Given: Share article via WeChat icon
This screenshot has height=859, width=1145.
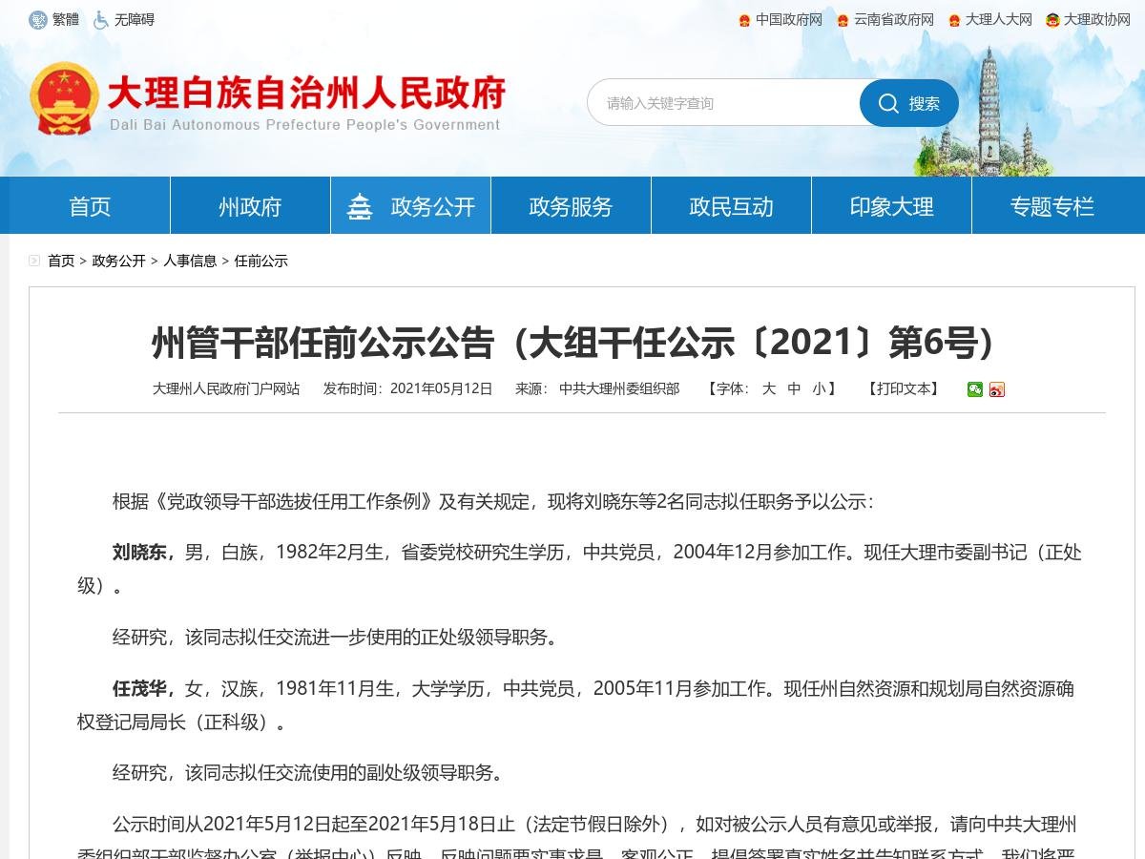Looking at the screenshot, I should click(x=975, y=389).
